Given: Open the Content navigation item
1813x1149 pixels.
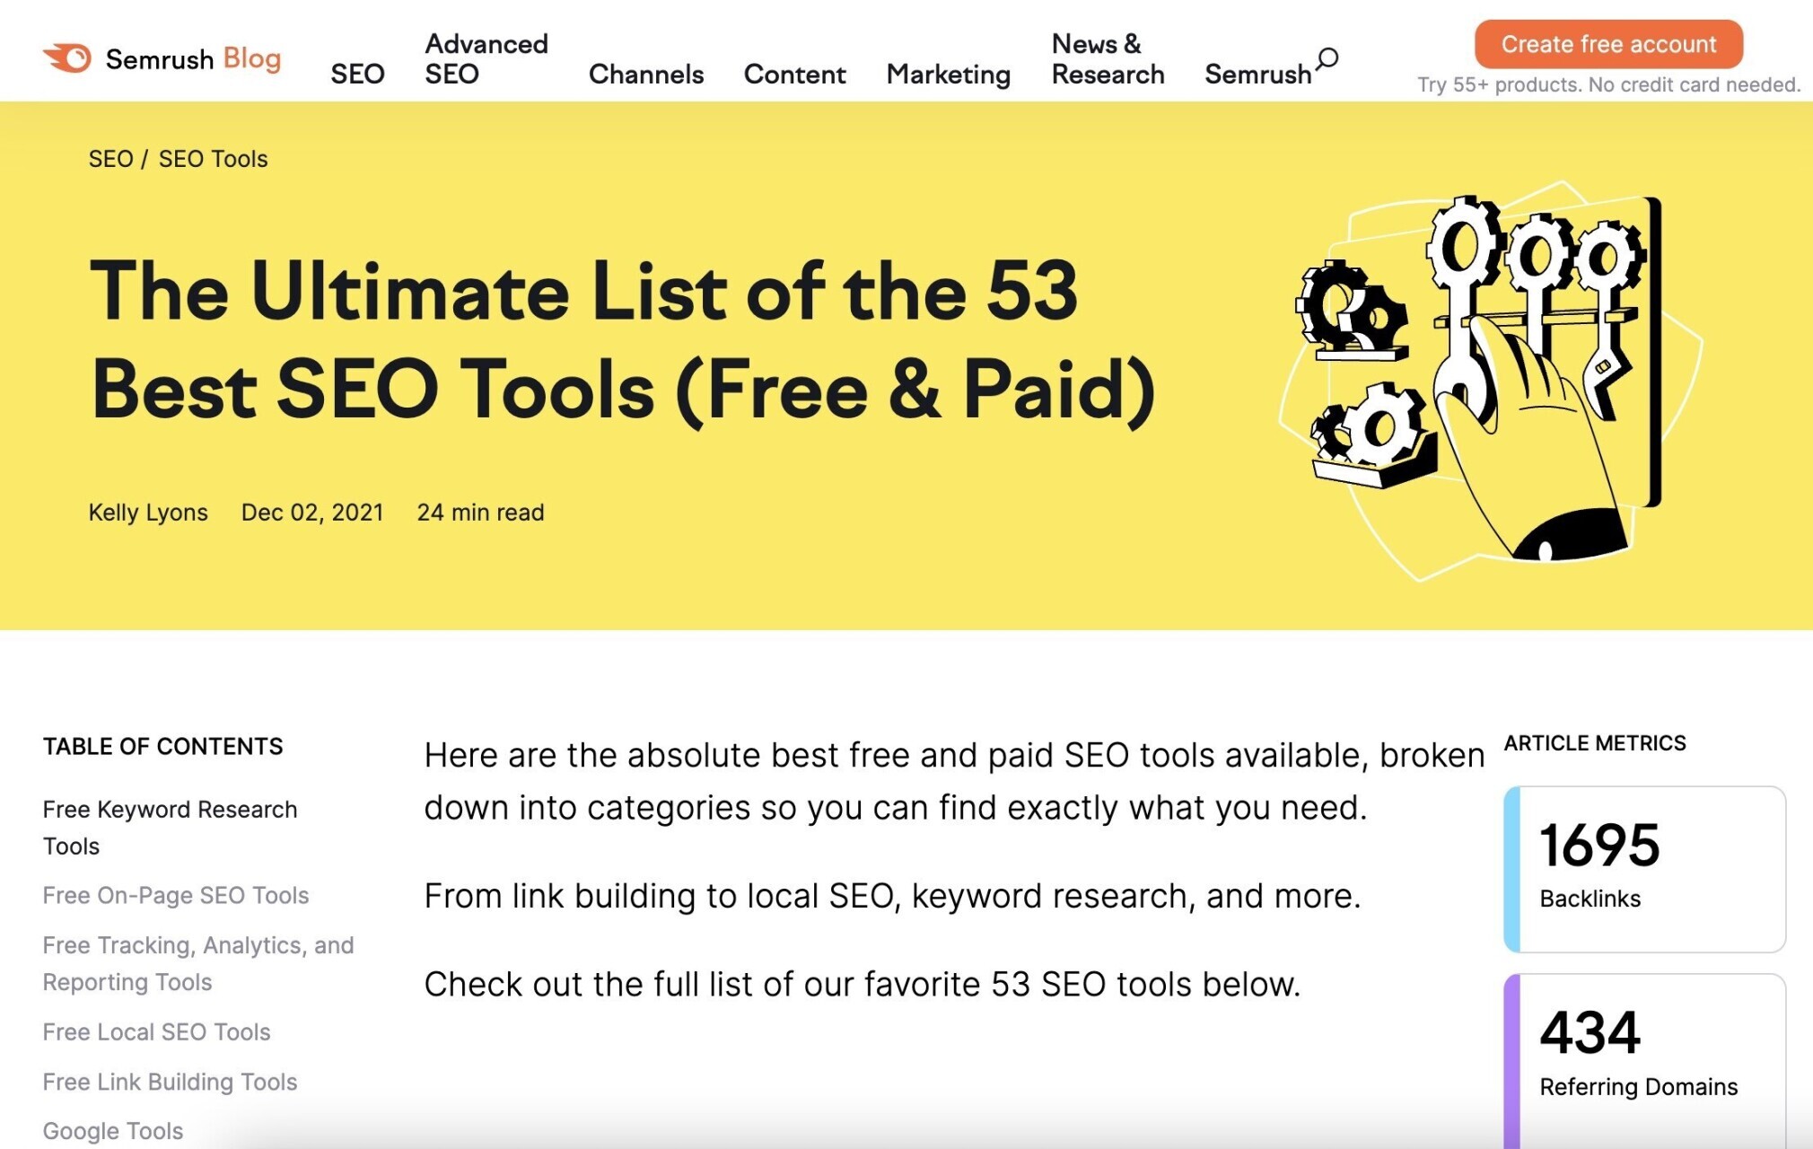Looking at the screenshot, I should [794, 74].
